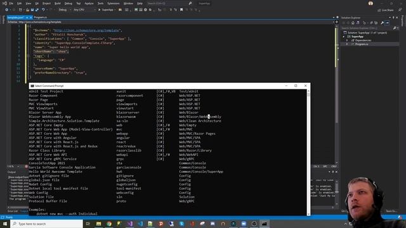
Task: Open Visual Studio from the taskbar
Action: (x=130, y=224)
